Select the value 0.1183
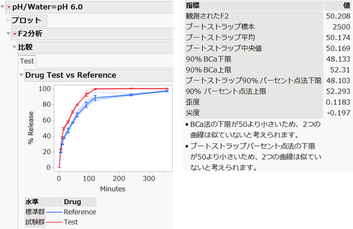 point(338,102)
